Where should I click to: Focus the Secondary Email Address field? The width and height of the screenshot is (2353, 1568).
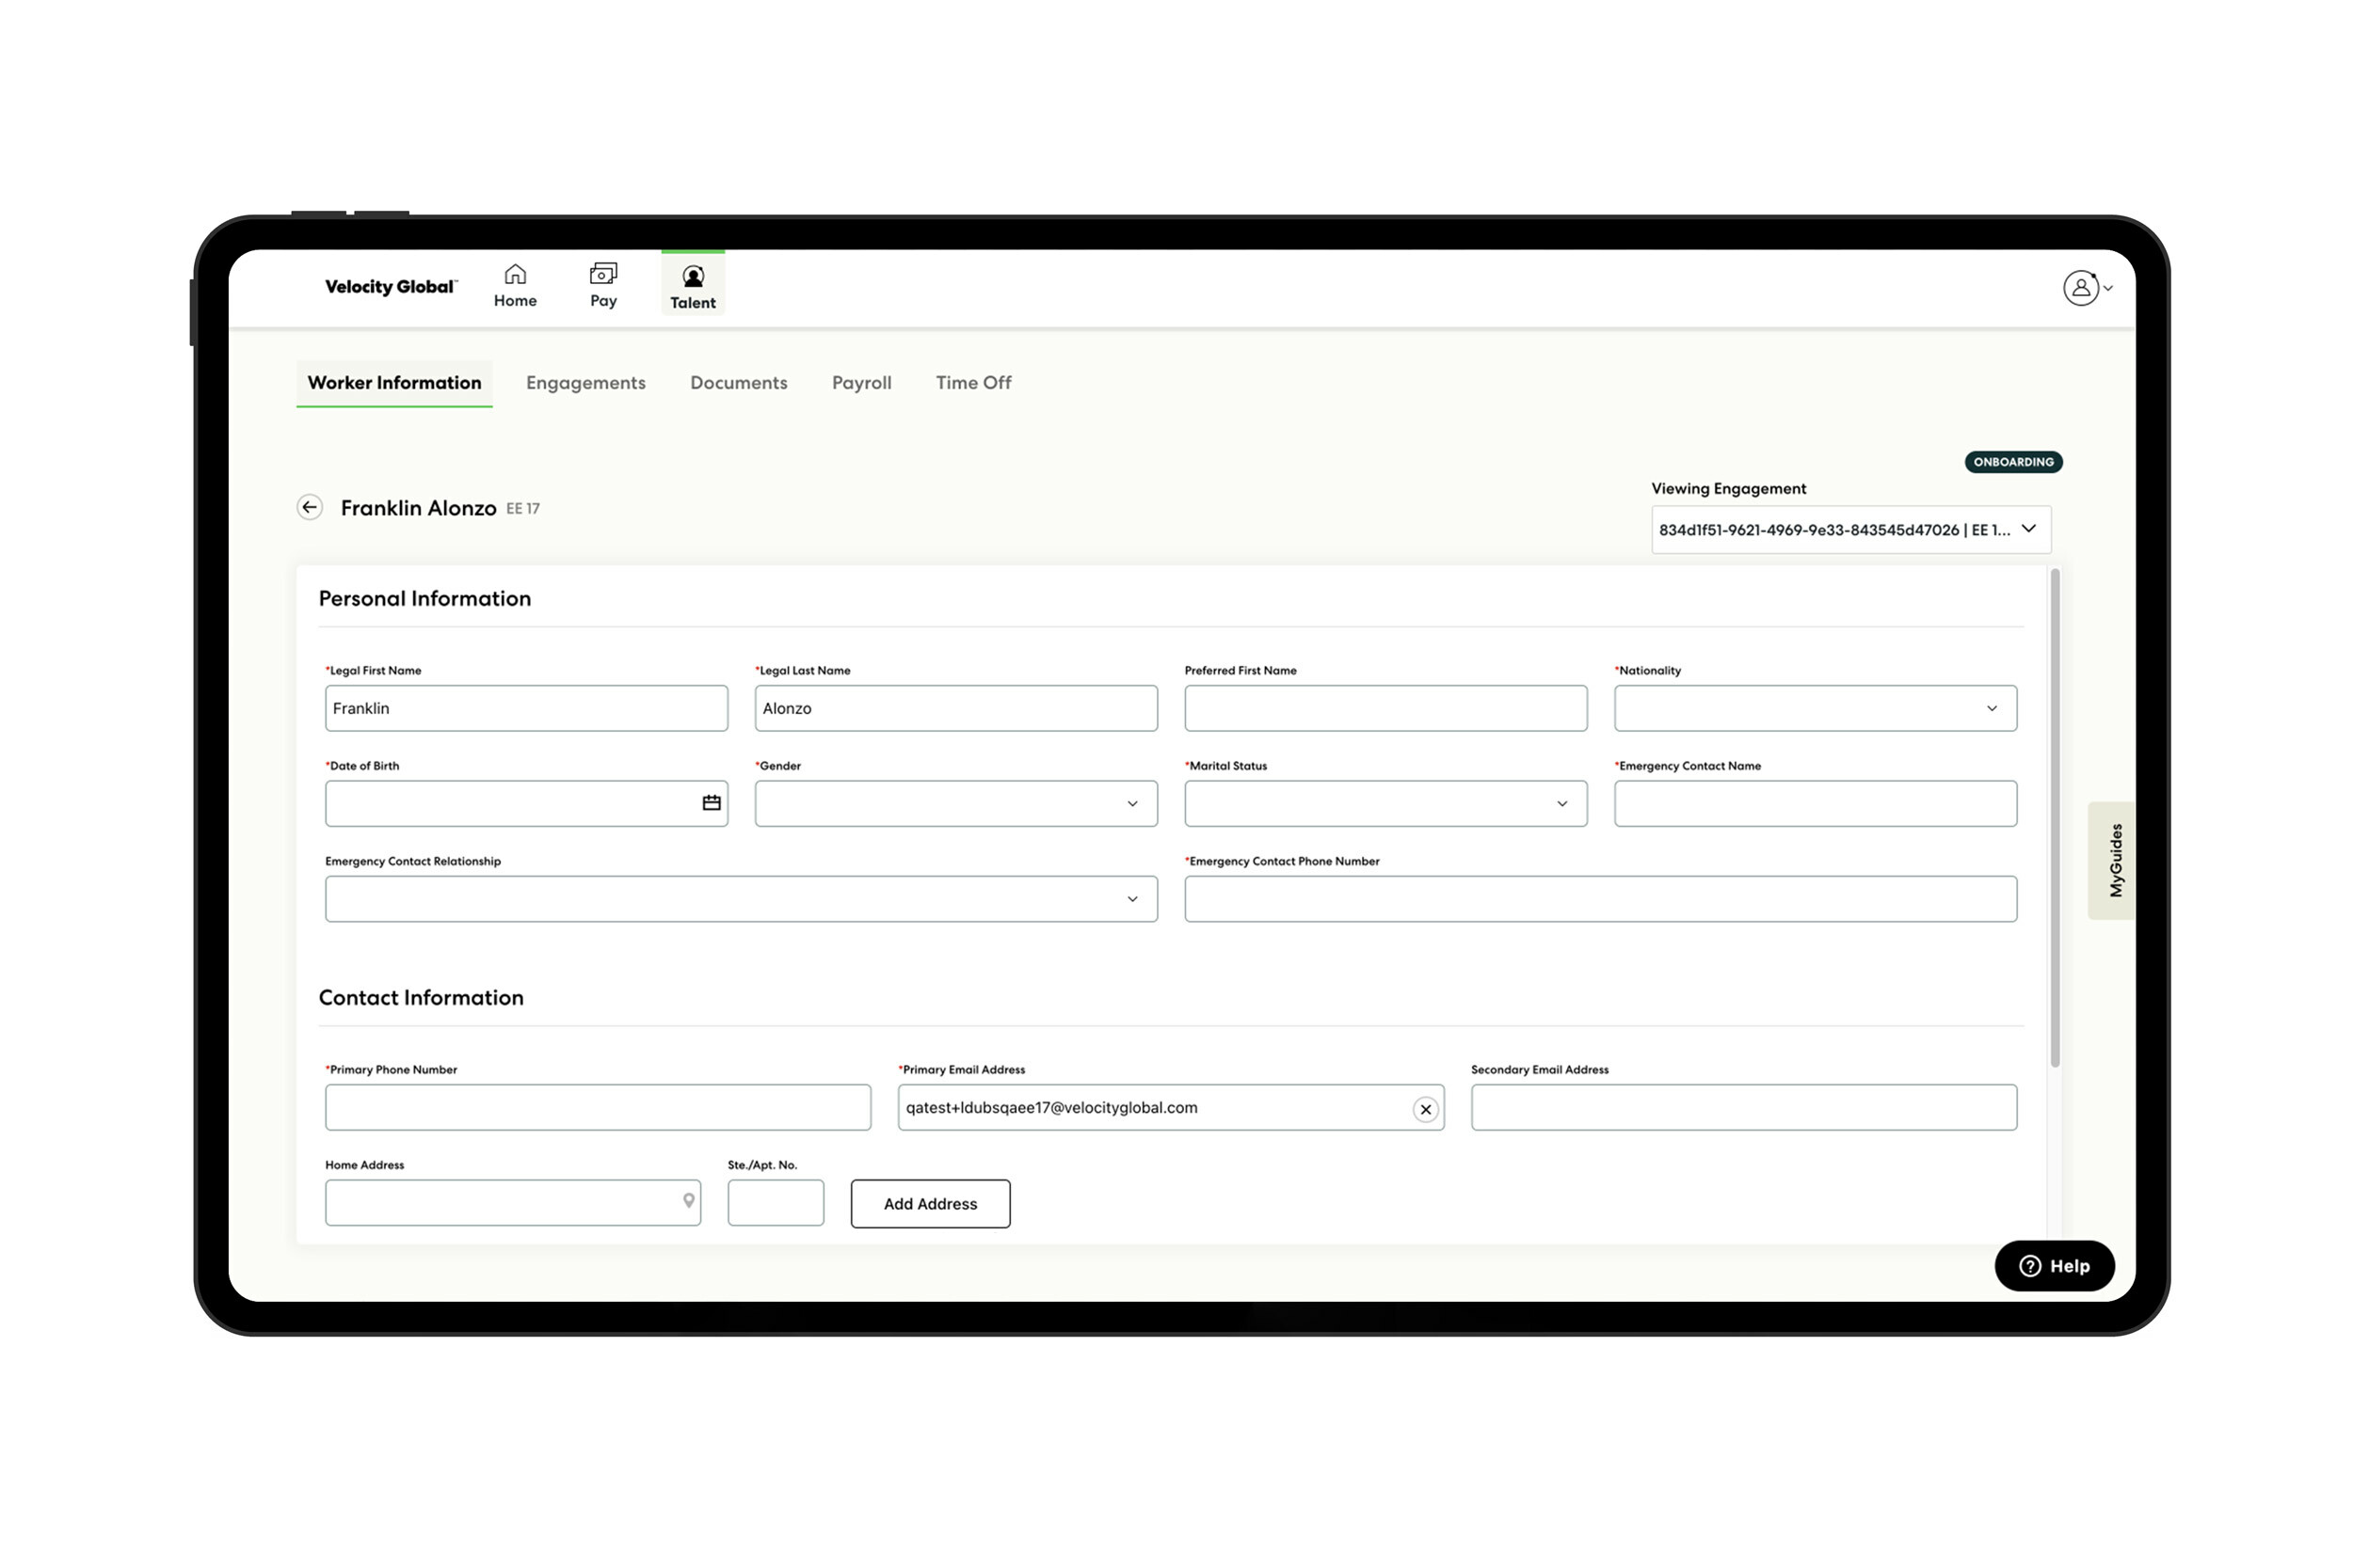(x=1744, y=1108)
